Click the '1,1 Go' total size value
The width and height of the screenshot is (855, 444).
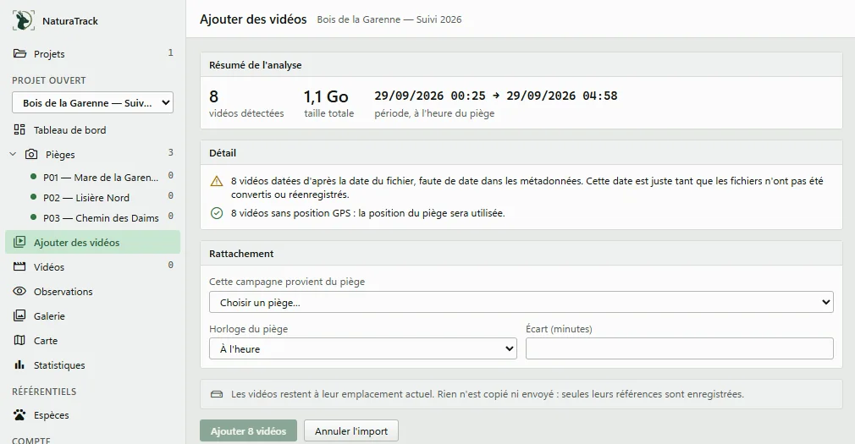(x=326, y=96)
